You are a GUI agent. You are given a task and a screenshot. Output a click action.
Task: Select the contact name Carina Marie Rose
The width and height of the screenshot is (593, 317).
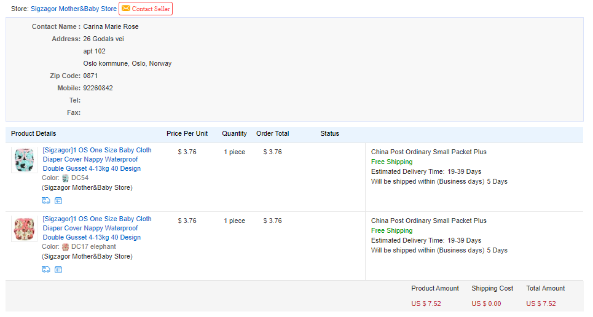click(111, 26)
